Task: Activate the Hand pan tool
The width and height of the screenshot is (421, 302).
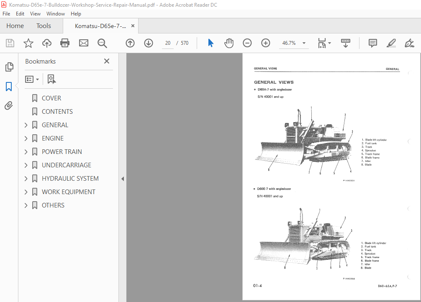Action: (229, 43)
